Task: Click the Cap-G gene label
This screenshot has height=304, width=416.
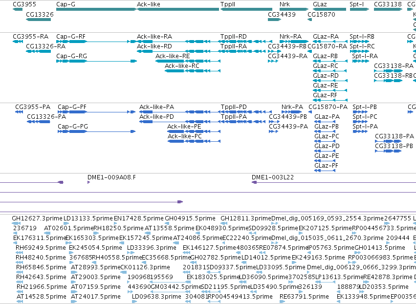Action: [x=66, y=4]
